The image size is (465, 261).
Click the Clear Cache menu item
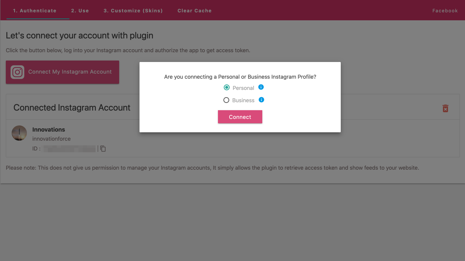click(194, 11)
